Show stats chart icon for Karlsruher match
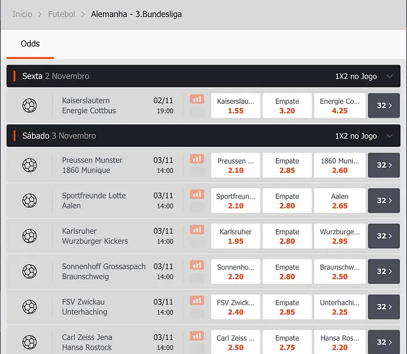Screen dimensions: 407x354 point(197,230)
